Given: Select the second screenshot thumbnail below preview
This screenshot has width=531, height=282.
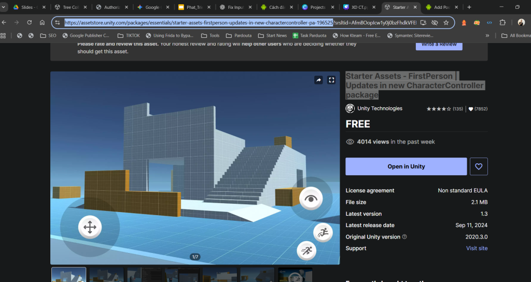Looking at the screenshot, I should point(106,275).
